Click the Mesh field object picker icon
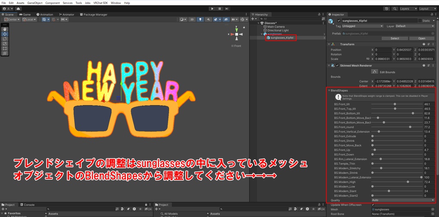 (433, 209)
